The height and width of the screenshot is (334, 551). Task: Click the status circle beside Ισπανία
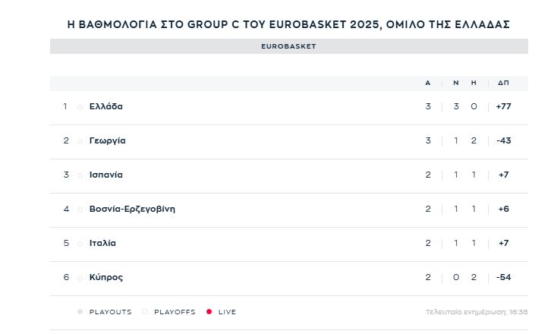(80, 175)
